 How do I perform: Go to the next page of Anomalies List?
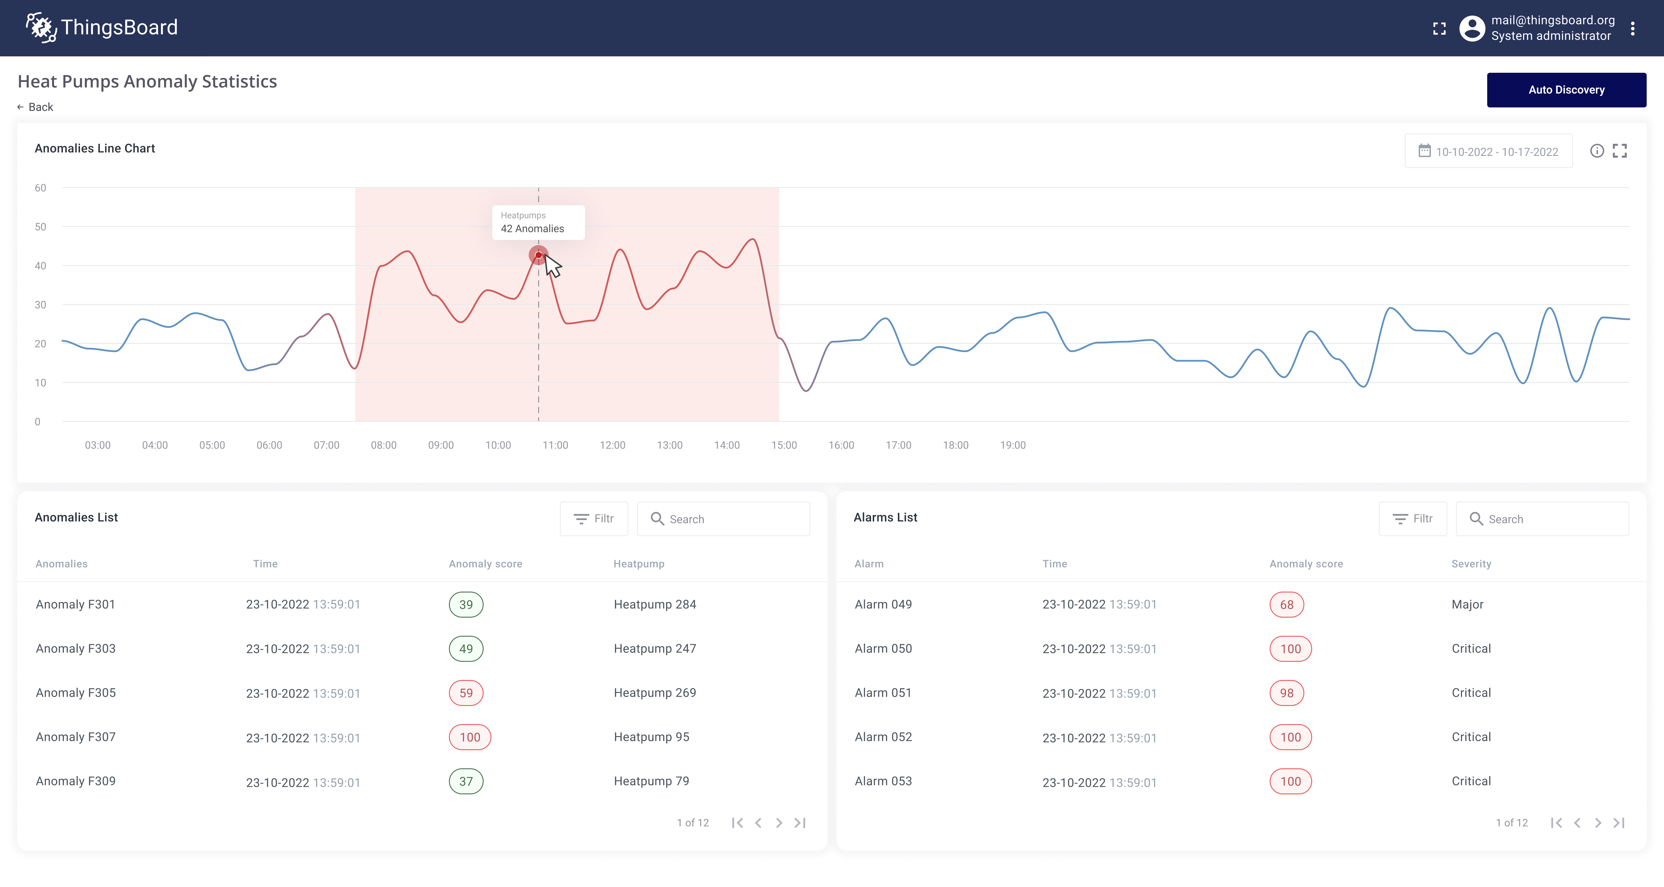779,822
